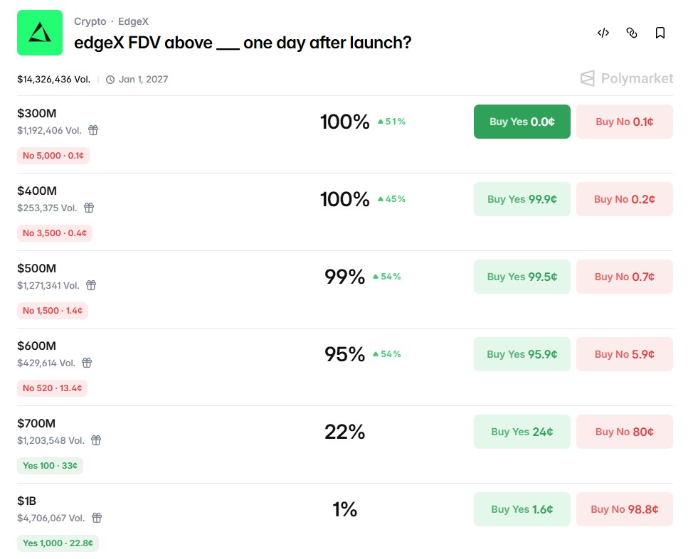688x559 pixels.
Task: Click the 'Yes 1,000 · 22.8¢' position badge
Action: (58, 543)
